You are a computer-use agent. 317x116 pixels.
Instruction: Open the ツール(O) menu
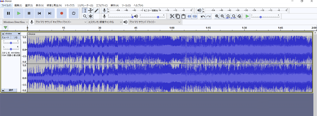point(126,5)
